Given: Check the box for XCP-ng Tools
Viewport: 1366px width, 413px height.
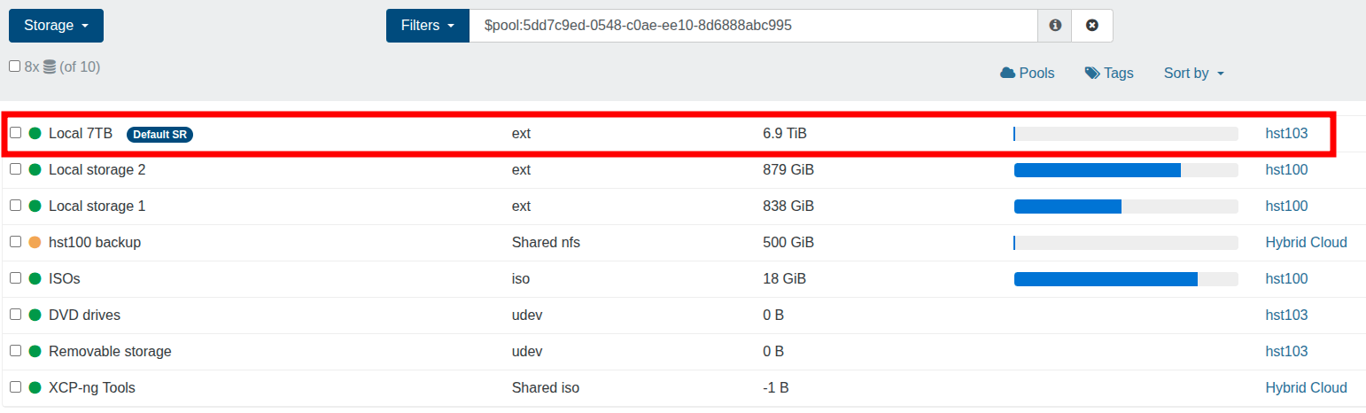Looking at the screenshot, I should 15,386.
